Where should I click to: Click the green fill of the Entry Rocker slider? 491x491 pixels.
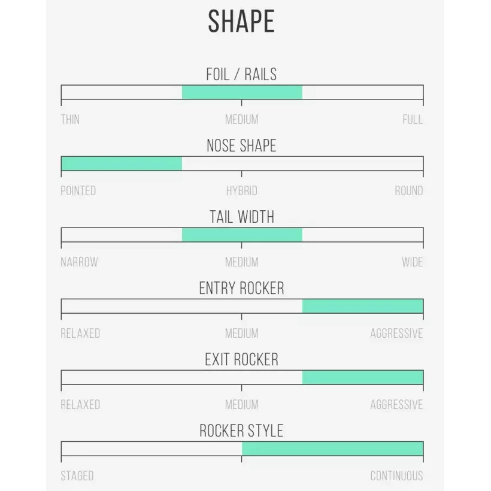click(362, 306)
